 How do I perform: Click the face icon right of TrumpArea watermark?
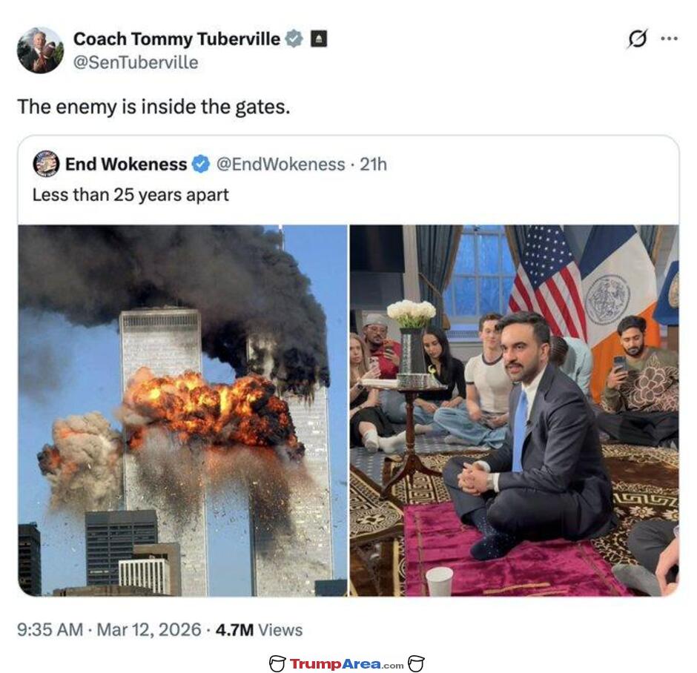[x=416, y=663]
